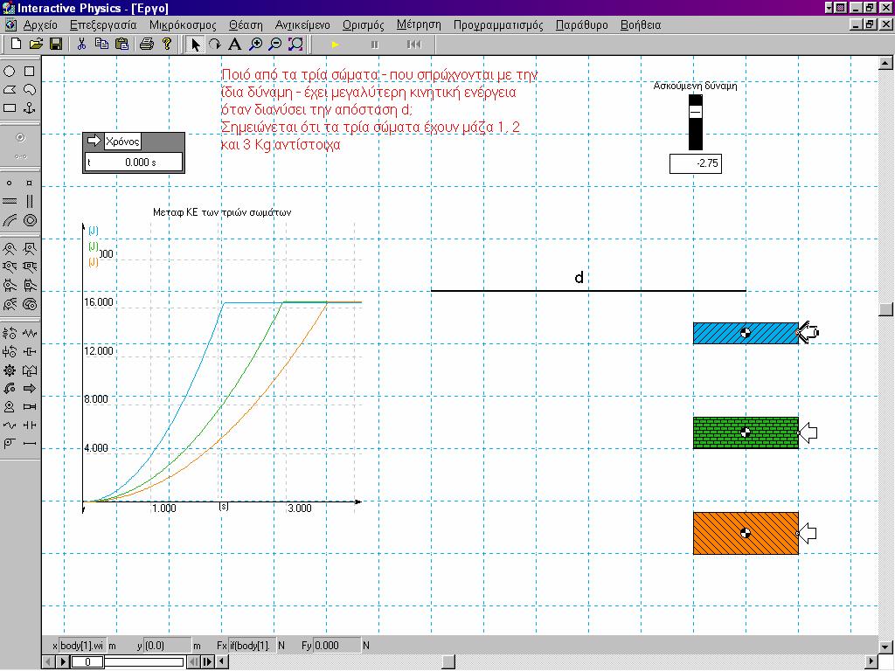Select the Text tool
This screenshot has width=895, height=671.
234,44
